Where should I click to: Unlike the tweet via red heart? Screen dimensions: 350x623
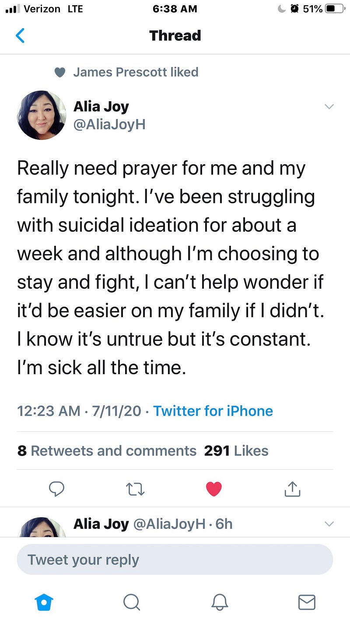[213, 489]
